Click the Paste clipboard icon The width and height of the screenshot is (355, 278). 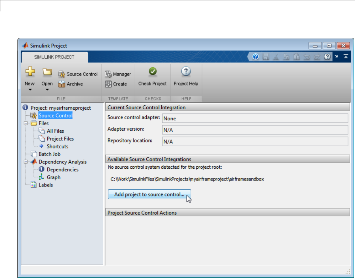(x=297, y=57)
